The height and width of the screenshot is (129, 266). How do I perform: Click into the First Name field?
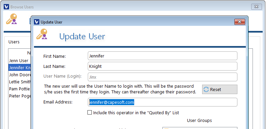162,56
